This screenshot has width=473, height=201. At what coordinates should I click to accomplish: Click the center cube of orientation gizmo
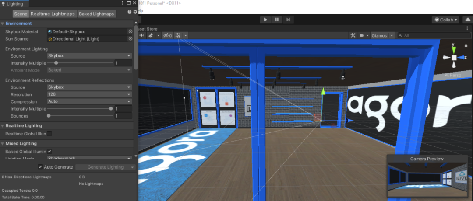(x=454, y=58)
